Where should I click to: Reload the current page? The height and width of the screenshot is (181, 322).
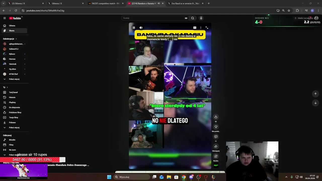pyautogui.click(x=16, y=11)
